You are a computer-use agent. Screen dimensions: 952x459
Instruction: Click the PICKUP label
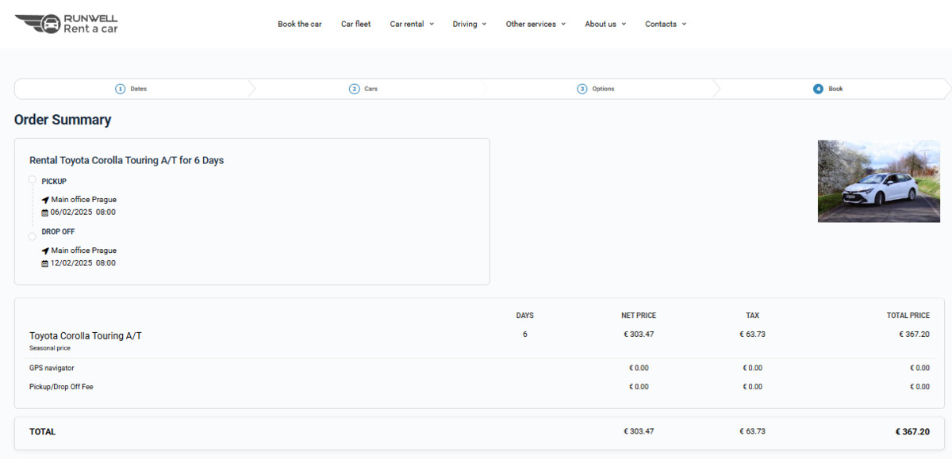pyautogui.click(x=54, y=182)
